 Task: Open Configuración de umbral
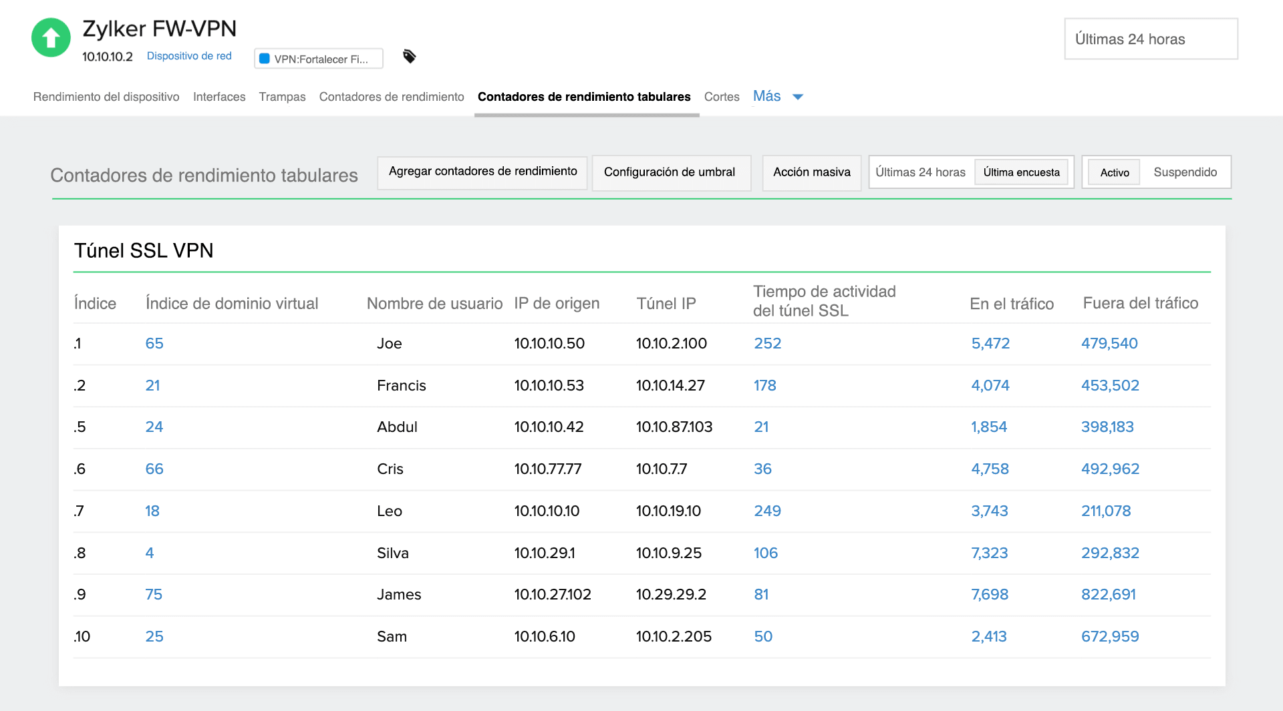click(x=671, y=172)
